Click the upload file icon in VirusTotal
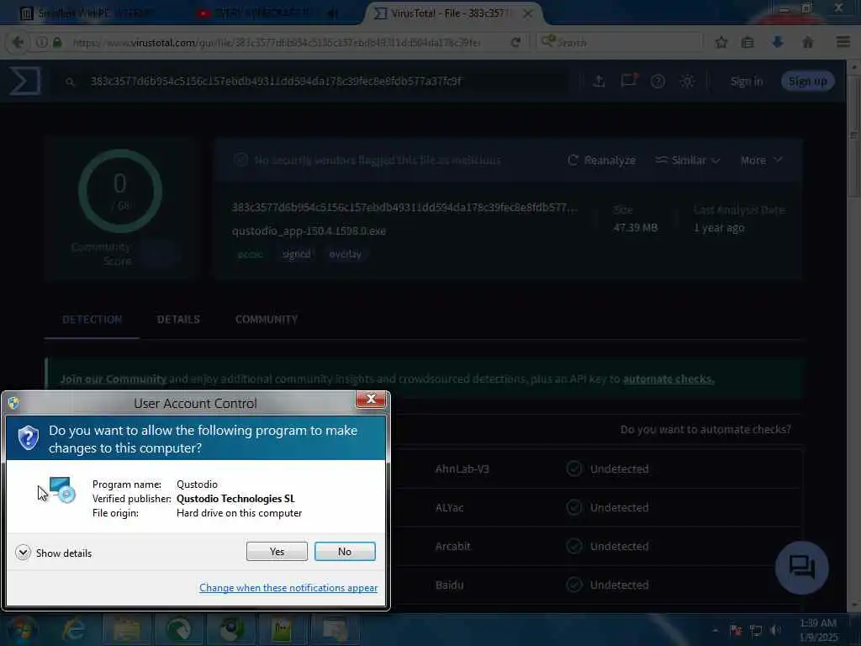861x646 pixels. click(x=599, y=82)
